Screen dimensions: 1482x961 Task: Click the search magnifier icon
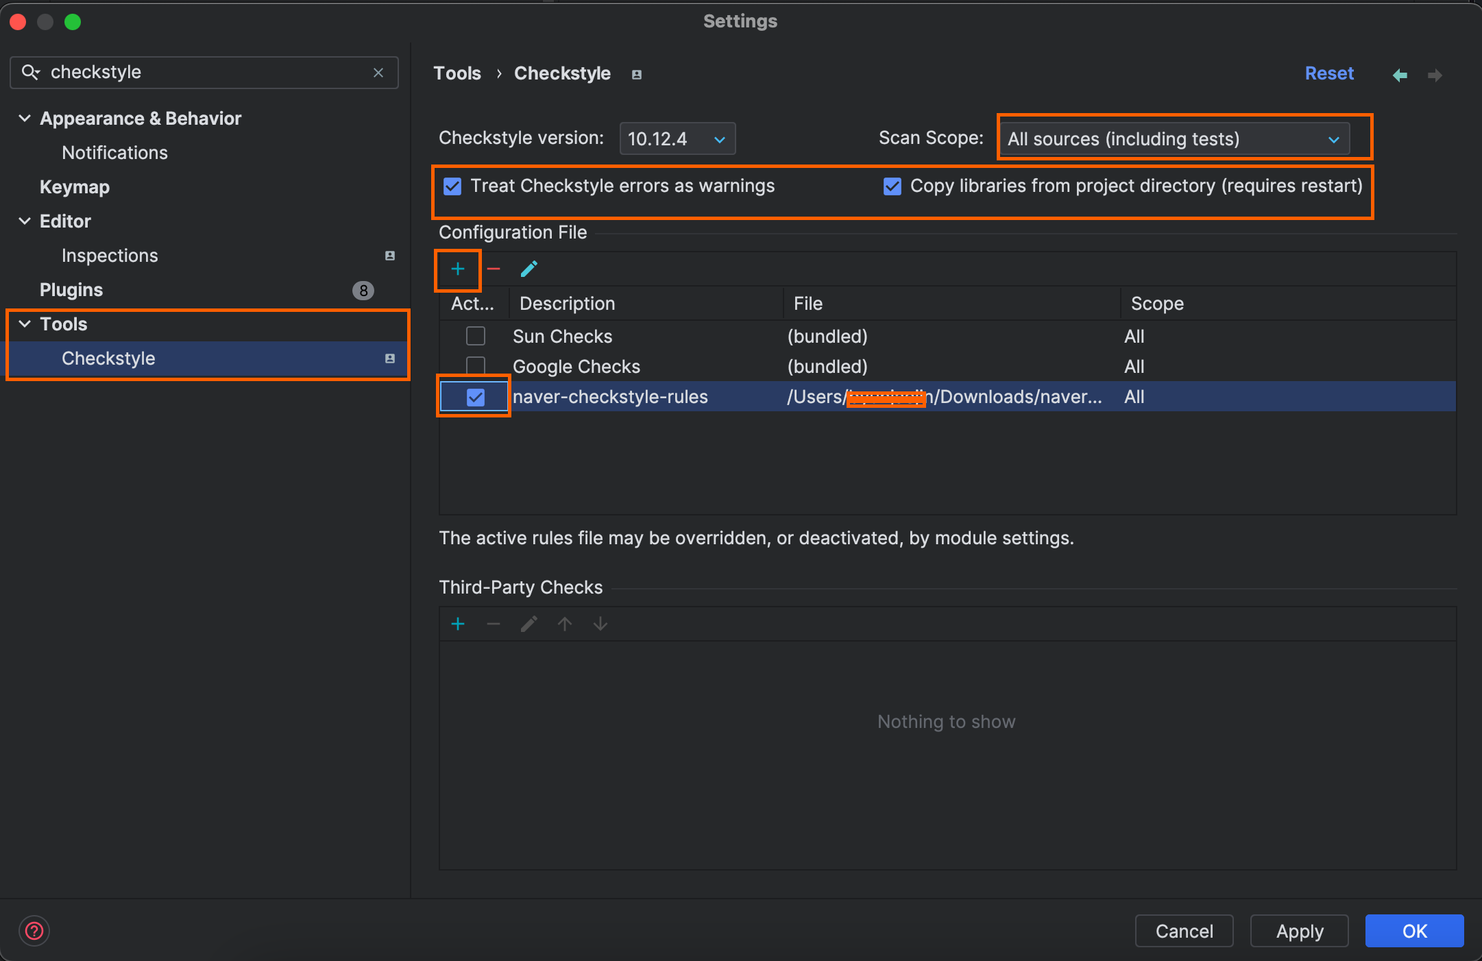coord(30,72)
